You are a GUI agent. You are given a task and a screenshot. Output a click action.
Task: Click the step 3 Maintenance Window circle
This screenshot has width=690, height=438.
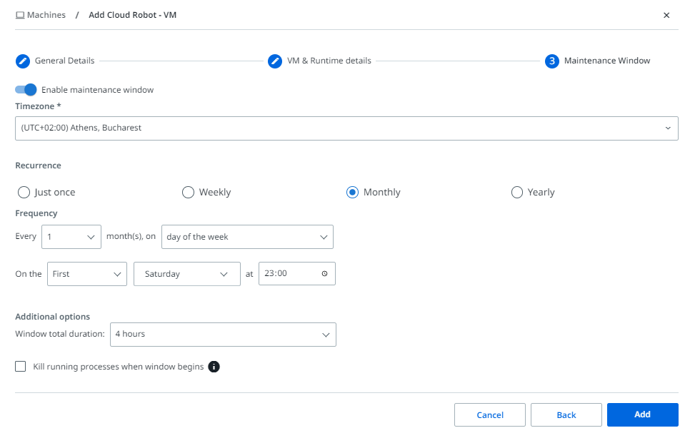pos(552,61)
